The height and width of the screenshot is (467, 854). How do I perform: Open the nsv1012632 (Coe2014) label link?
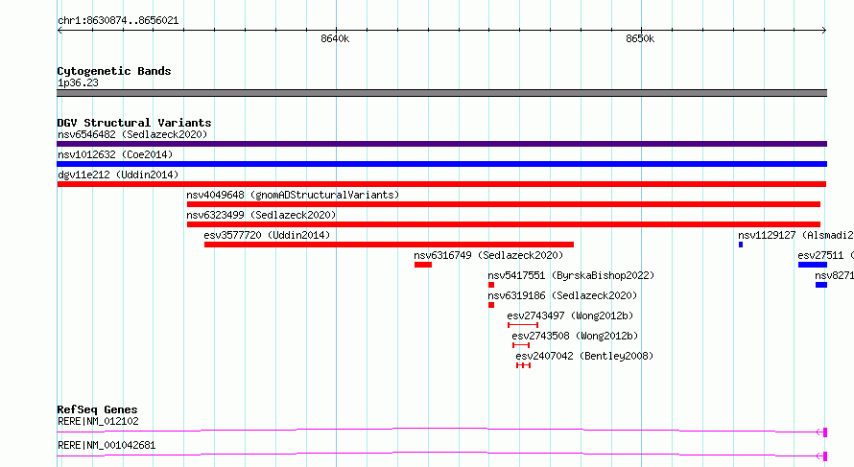pyautogui.click(x=115, y=154)
